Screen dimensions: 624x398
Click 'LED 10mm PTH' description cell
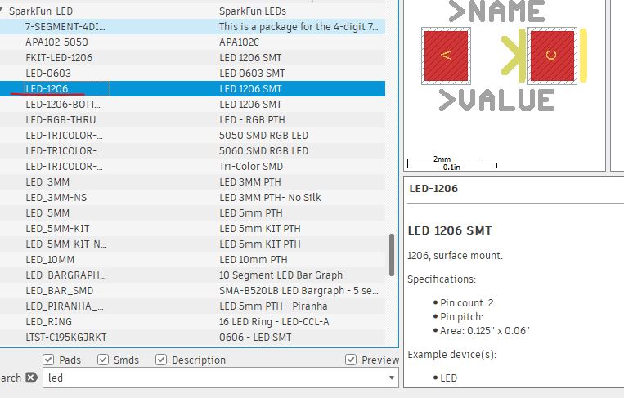coord(253,259)
